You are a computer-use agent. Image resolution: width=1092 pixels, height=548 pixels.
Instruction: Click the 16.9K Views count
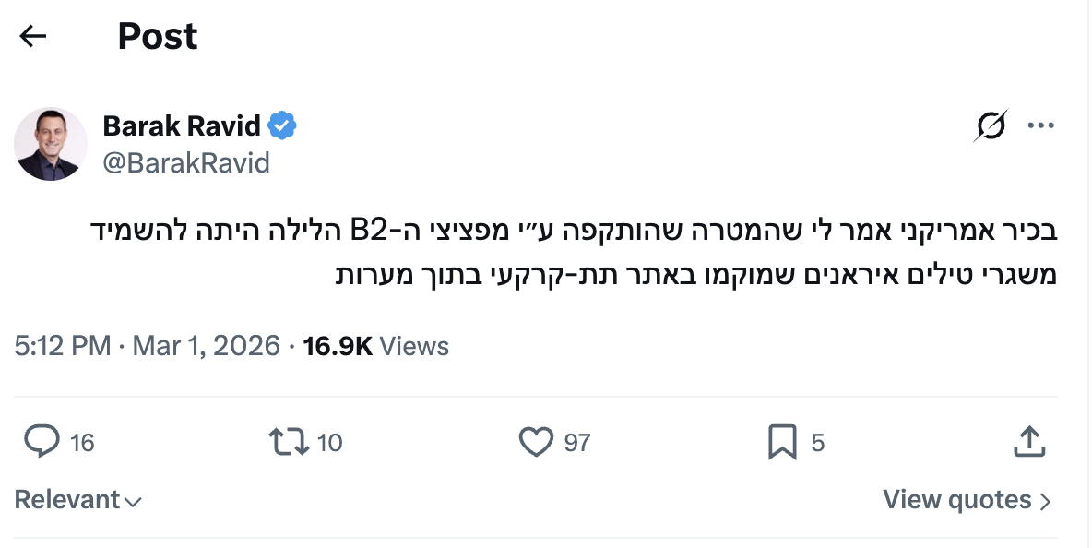[x=375, y=346]
